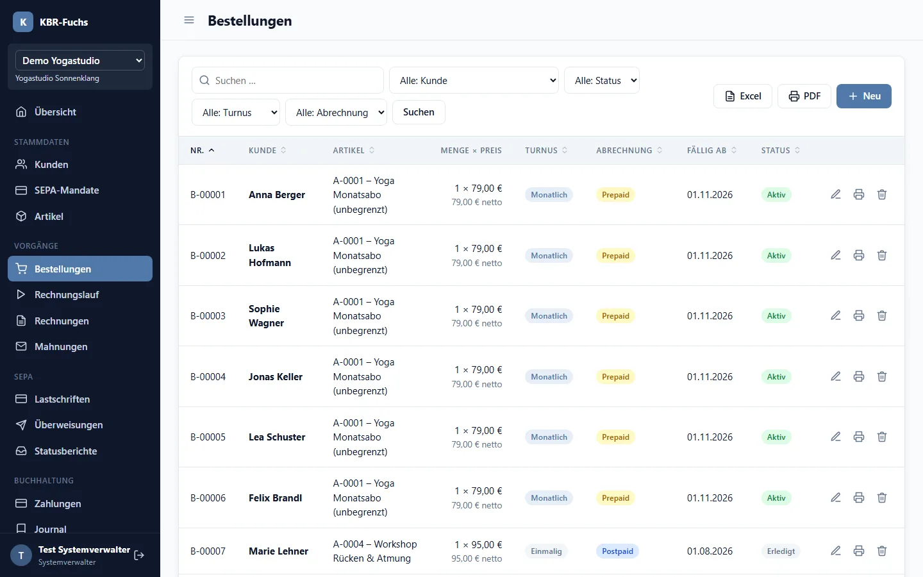This screenshot has height=577, width=923.
Task: Toggle the sidebar hamburger menu
Action: pos(189,20)
